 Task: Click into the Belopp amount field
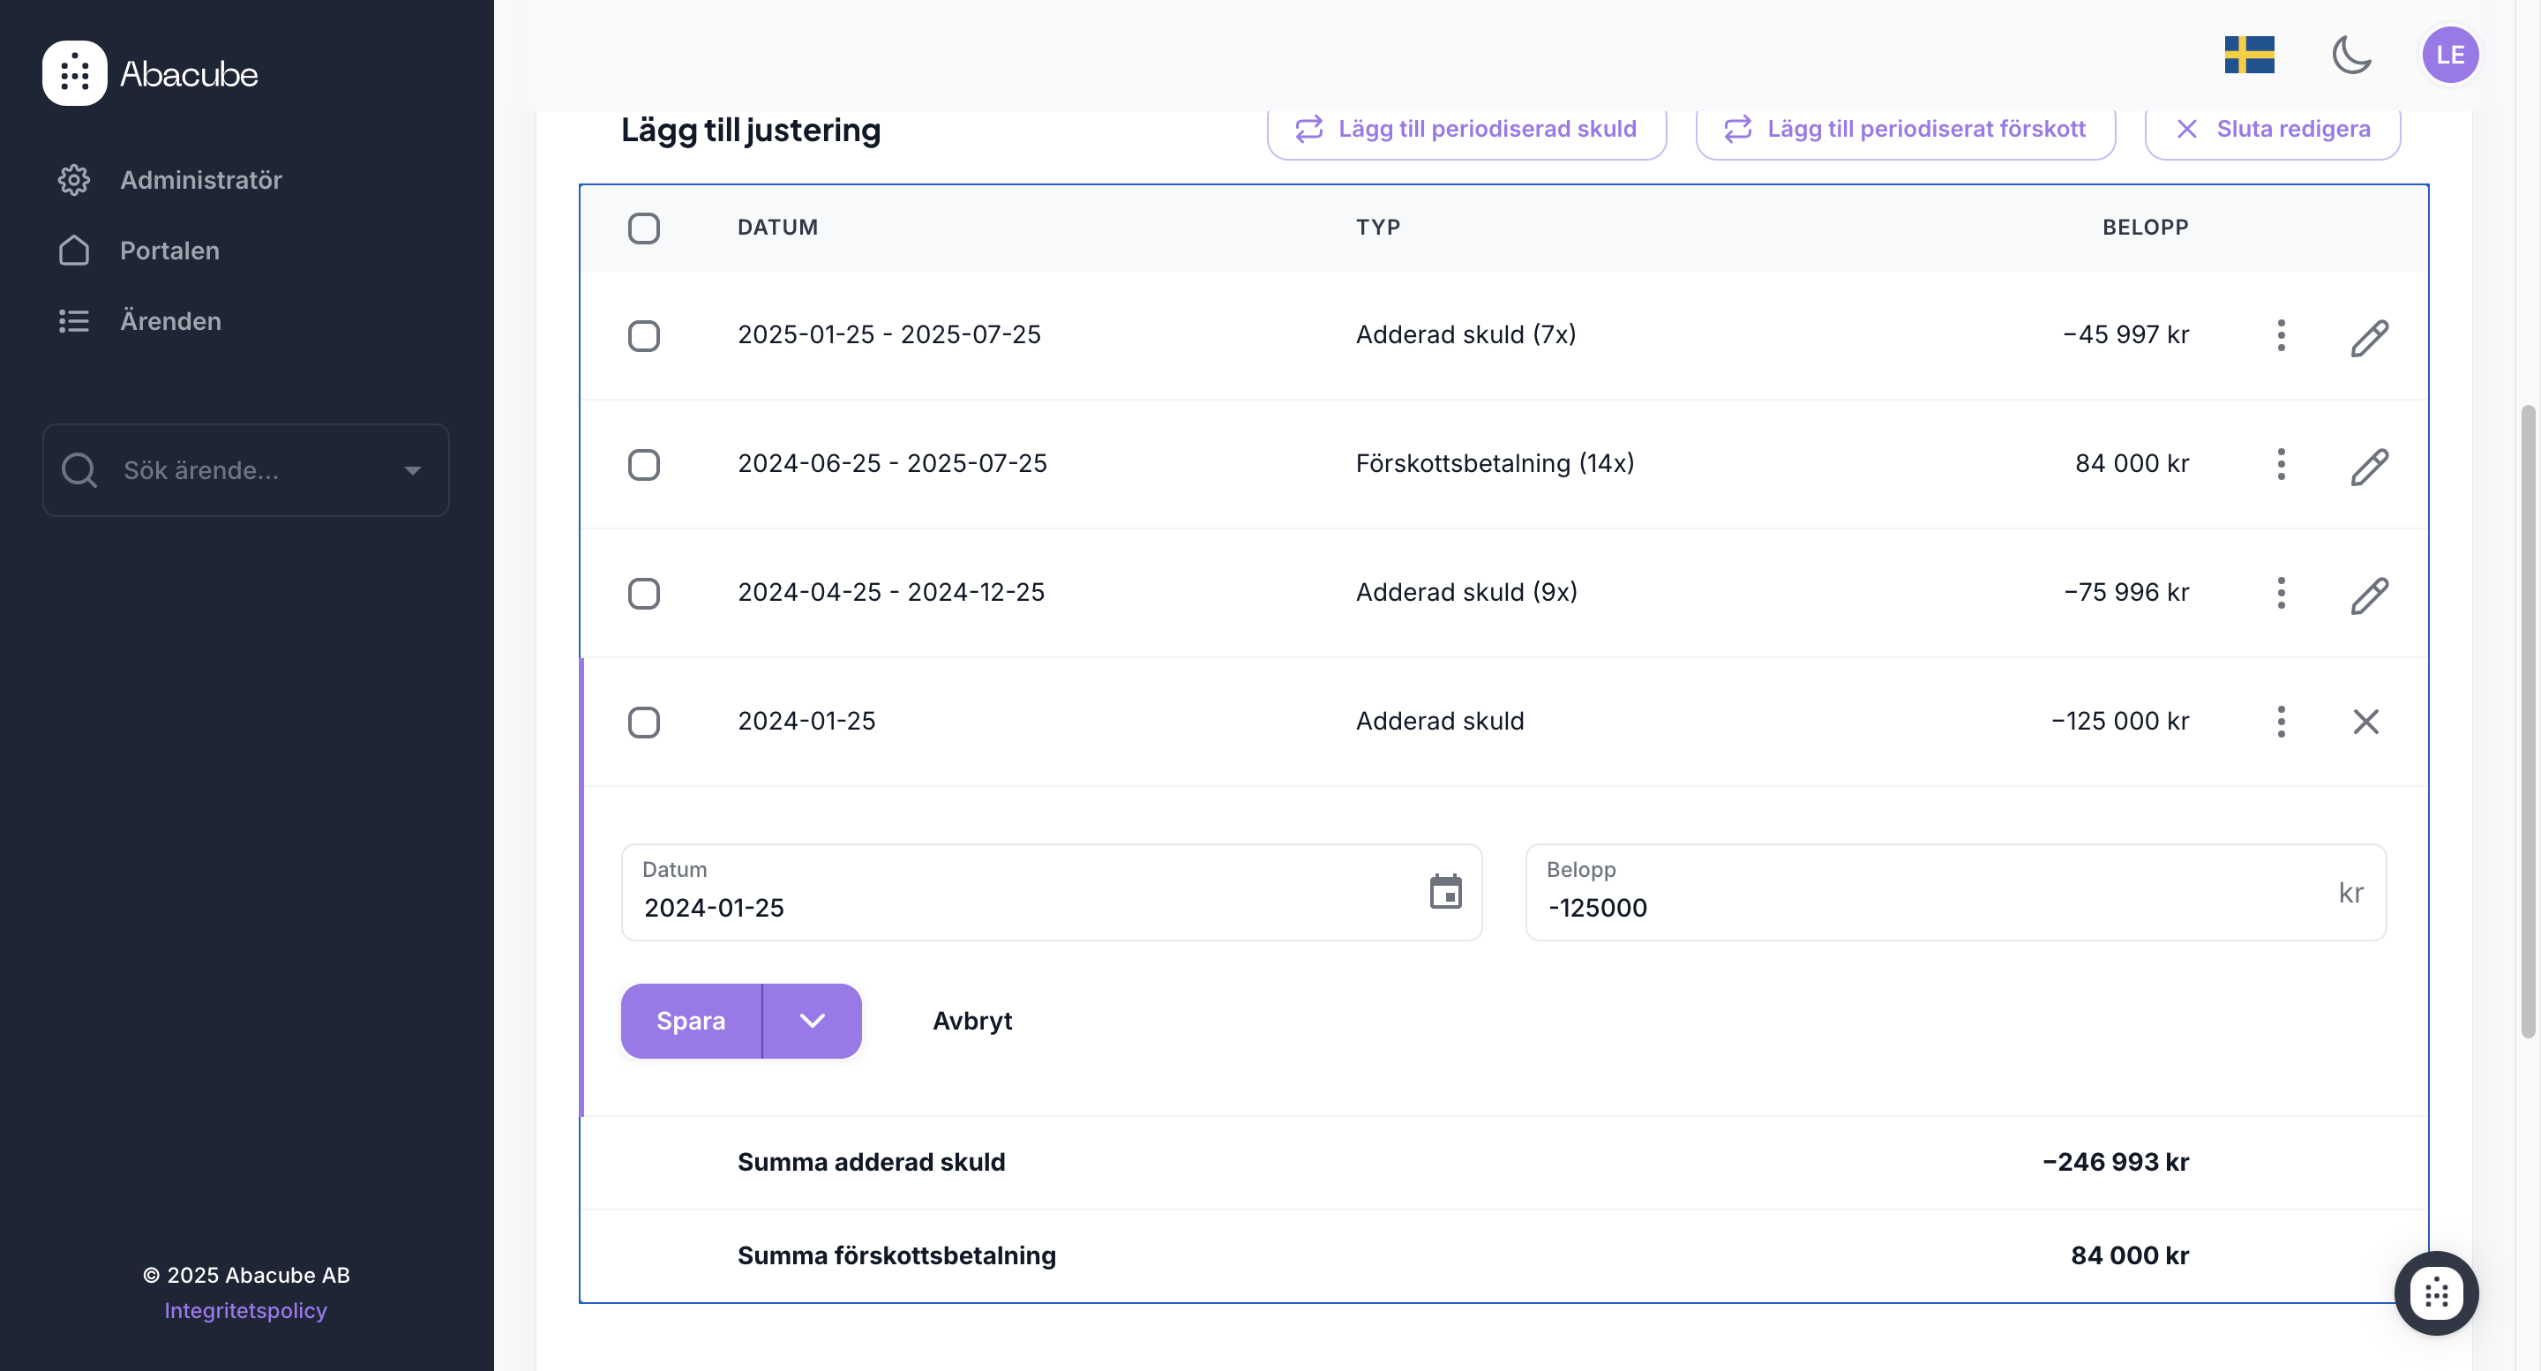pos(1933,906)
